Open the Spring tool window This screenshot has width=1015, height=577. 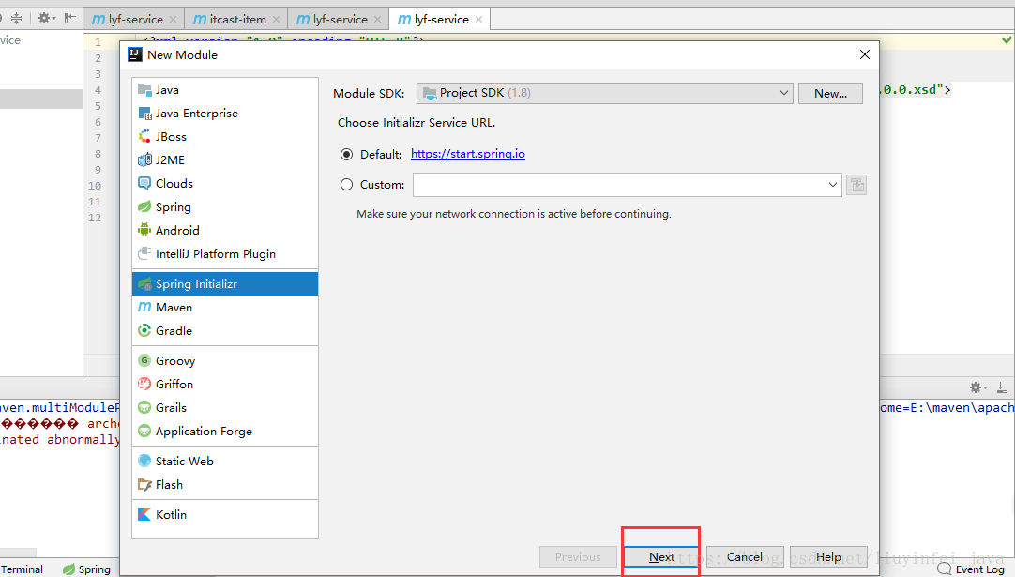click(x=86, y=569)
